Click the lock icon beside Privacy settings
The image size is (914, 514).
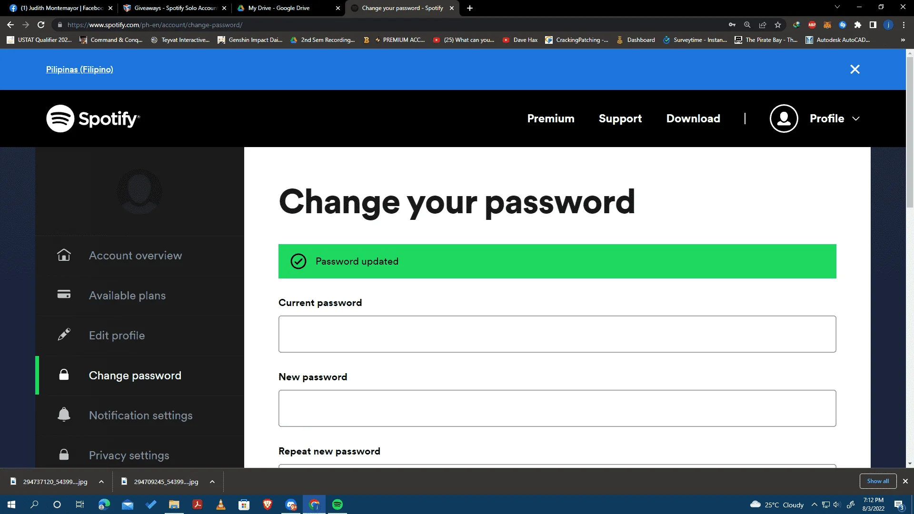click(x=64, y=455)
